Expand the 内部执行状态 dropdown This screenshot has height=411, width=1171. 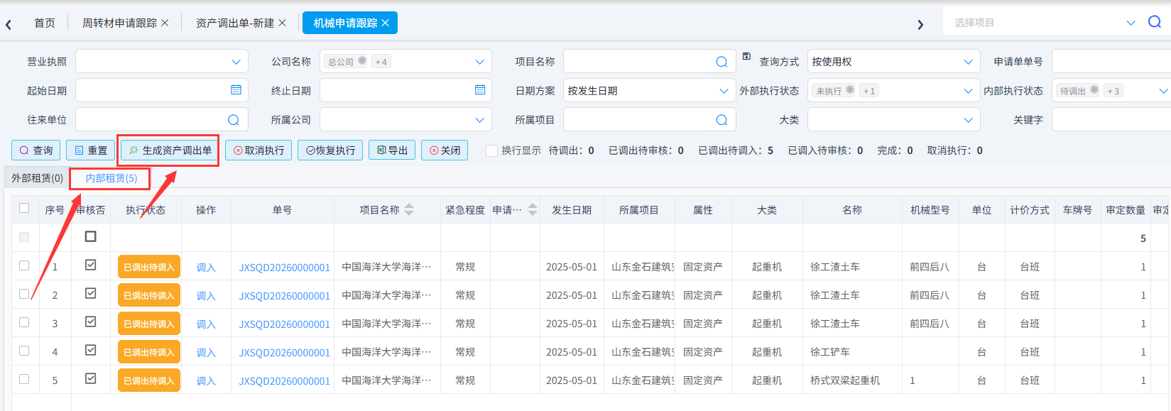(x=1163, y=91)
